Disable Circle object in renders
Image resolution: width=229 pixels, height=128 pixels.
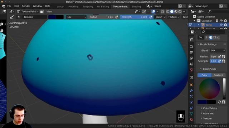click(x=225, y=25)
